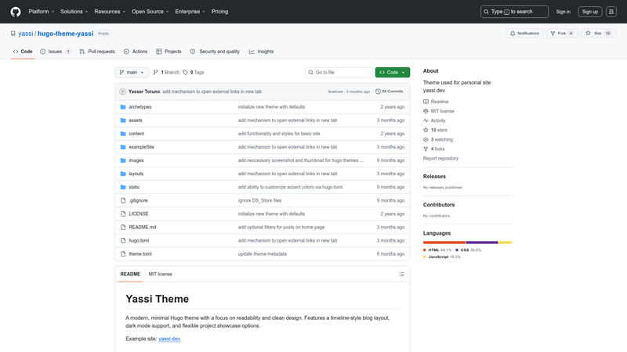The image size is (627, 352).
Task: Click the pulse icon beside Activity
Action: click(x=426, y=120)
